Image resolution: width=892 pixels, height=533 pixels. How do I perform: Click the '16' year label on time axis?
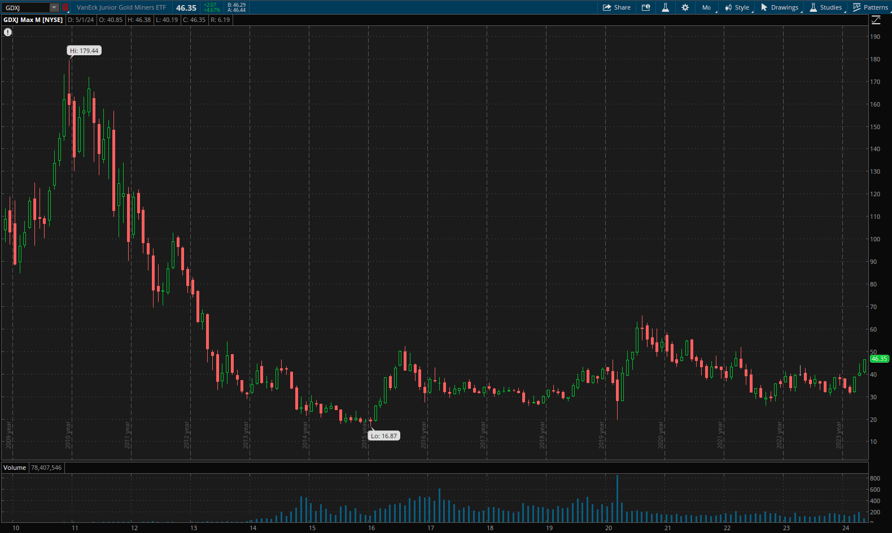click(x=371, y=528)
